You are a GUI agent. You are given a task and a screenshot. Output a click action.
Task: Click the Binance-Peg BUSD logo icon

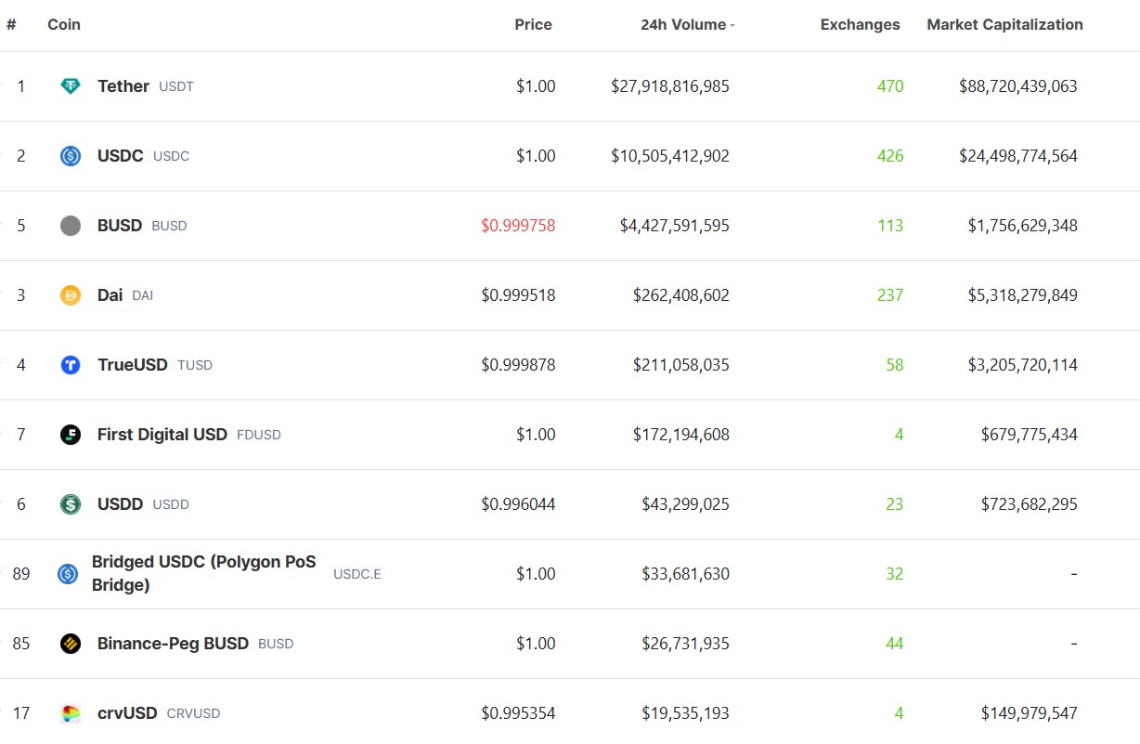(71, 644)
